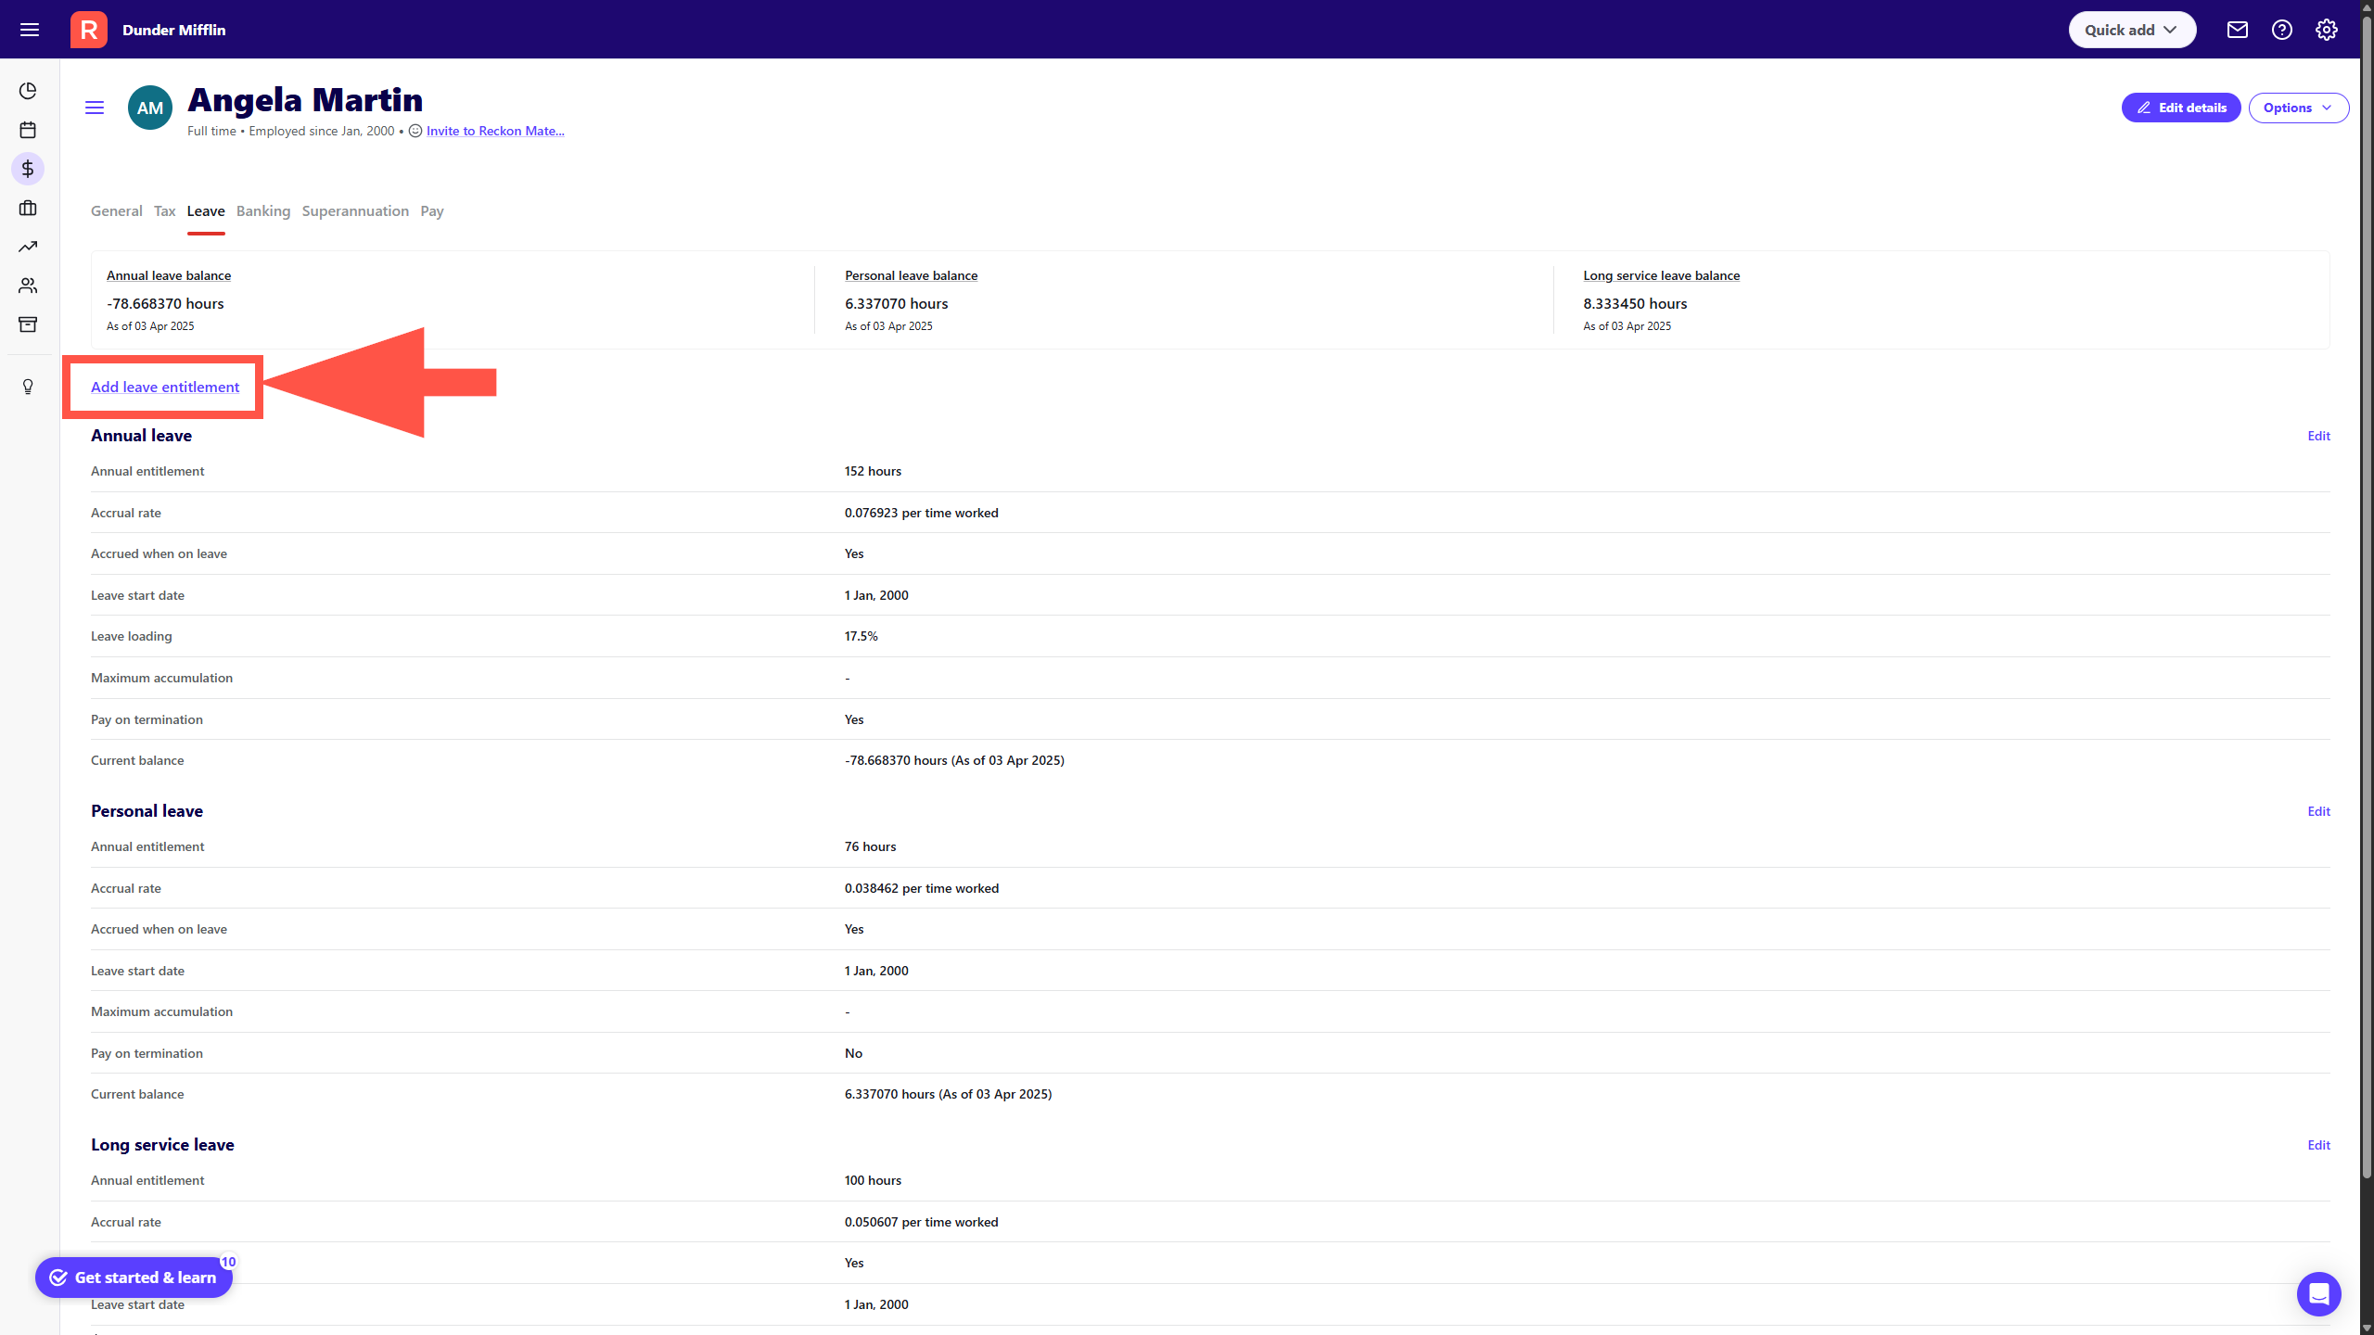
Task: Expand the Quick add dropdown
Action: (2131, 30)
